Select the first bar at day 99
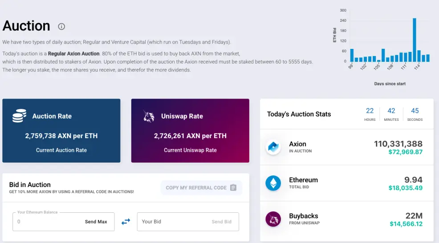This screenshot has width=439, height=243. [x=352, y=55]
